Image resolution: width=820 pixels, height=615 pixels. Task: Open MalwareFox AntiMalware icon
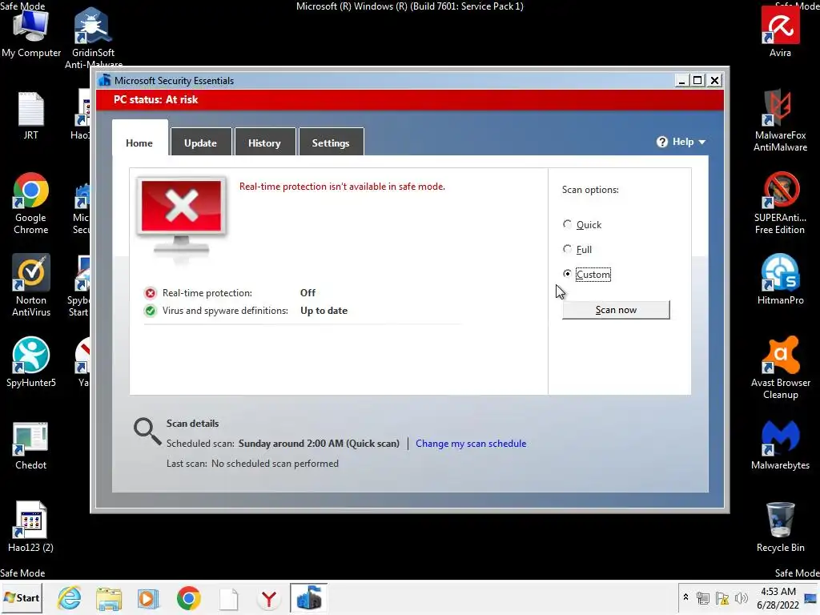click(780, 120)
